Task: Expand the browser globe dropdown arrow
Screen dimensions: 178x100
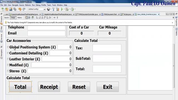Action: pyautogui.click(x=51, y=9)
